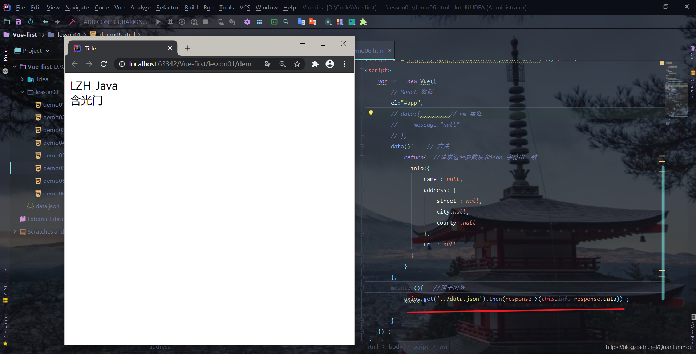696x354 pixels.
Task: Open the browser three-dot menu
Action: point(344,64)
